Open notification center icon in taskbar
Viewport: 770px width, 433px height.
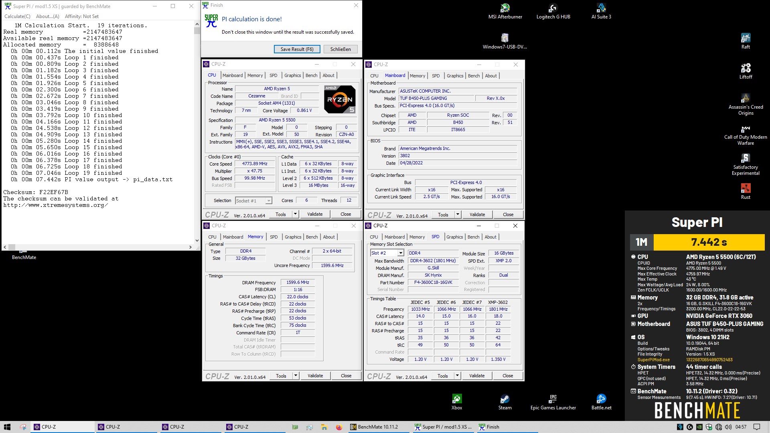(x=757, y=427)
